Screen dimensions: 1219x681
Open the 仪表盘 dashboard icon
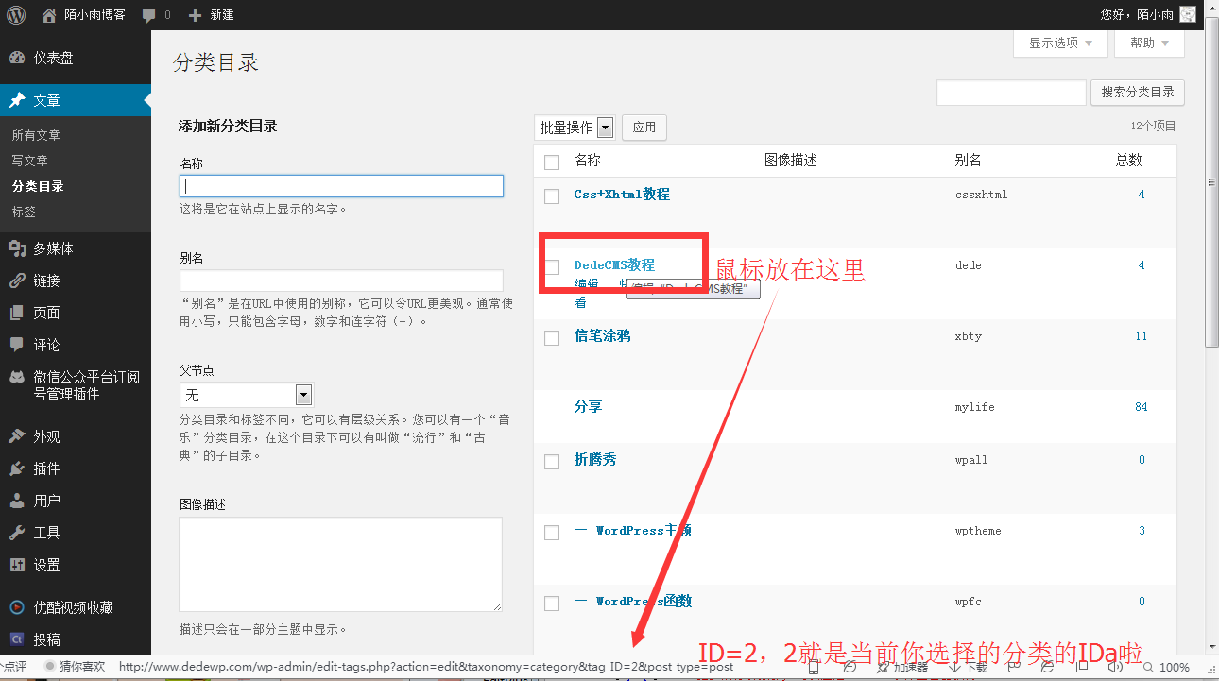tap(17, 58)
